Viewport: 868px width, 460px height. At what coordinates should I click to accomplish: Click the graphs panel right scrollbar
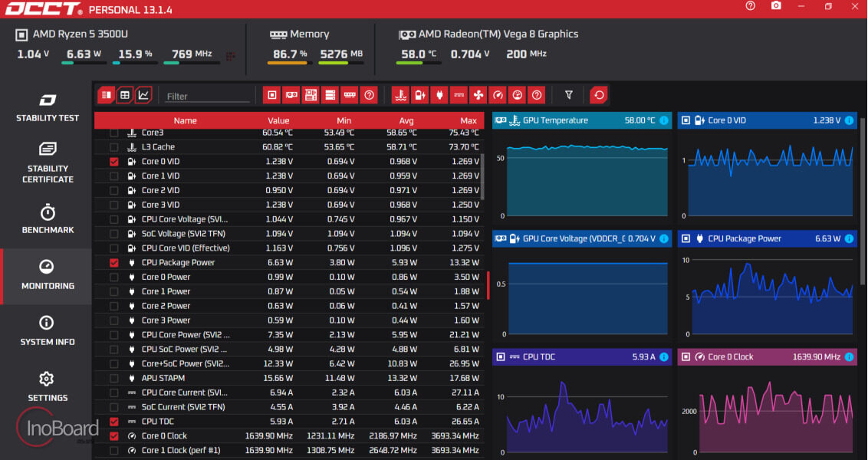(864, 202)
